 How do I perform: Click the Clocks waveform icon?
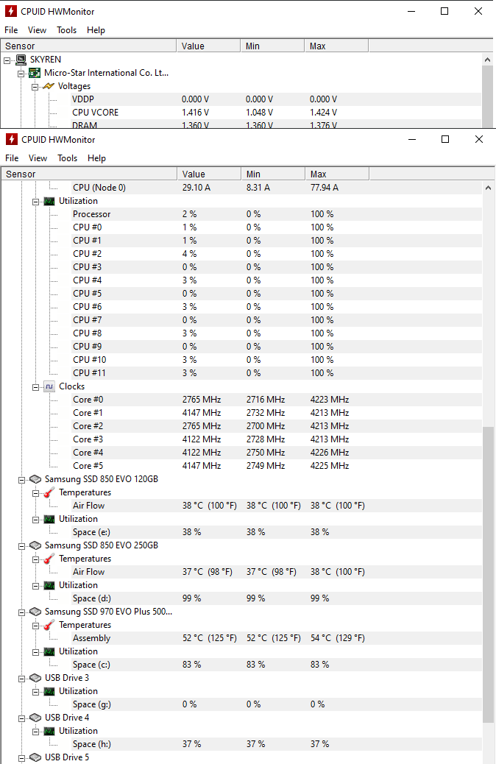pos(49,386)
